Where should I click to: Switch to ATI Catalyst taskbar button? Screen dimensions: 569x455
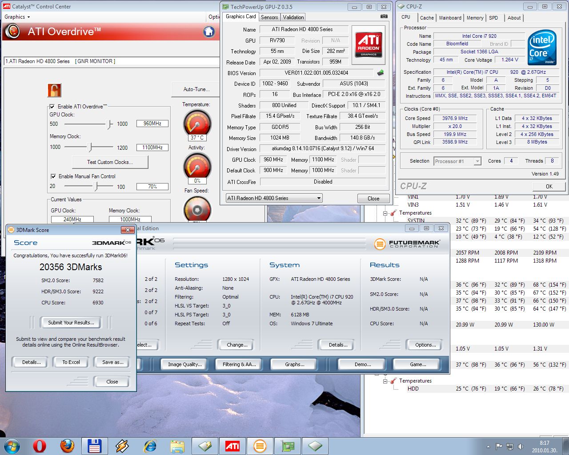(x=232, y=446)
